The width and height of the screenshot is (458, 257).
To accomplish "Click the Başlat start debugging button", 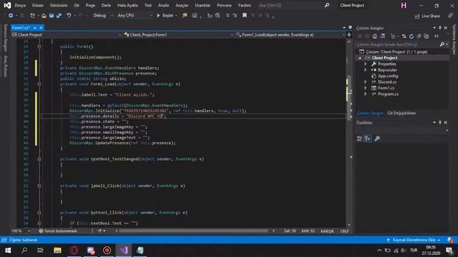I will coord(165,16).
